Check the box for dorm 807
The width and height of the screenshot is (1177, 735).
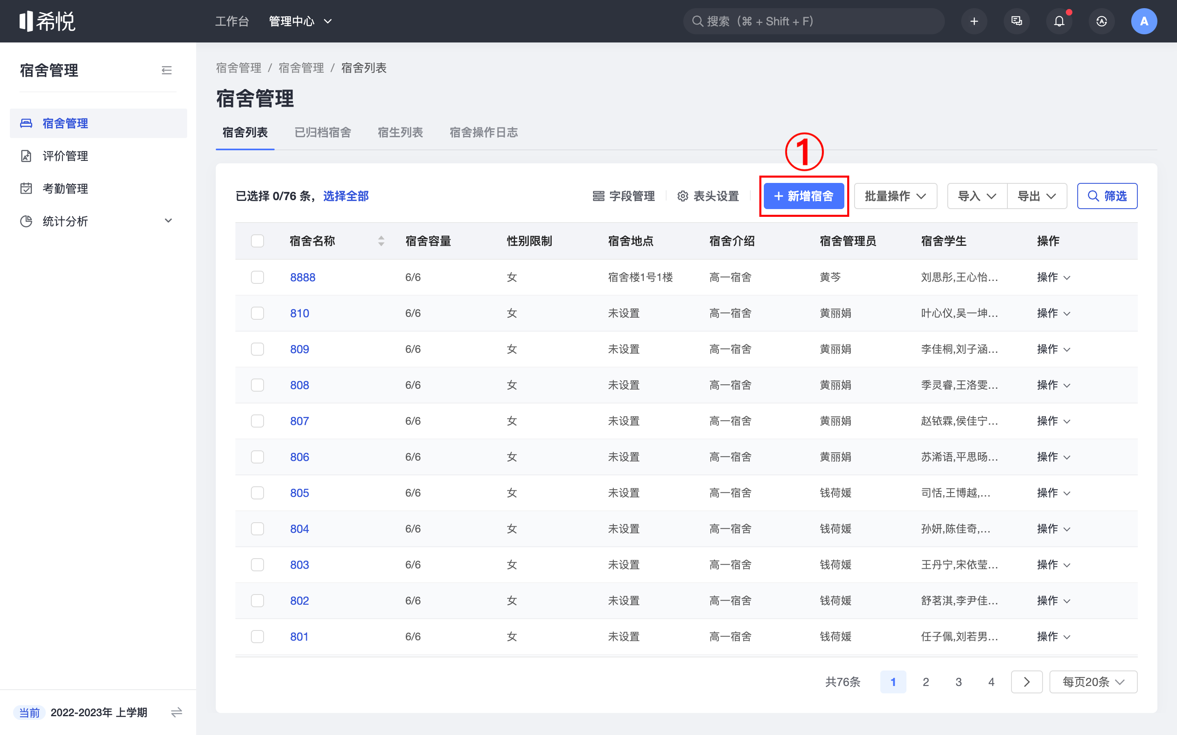click(x=257, y=421)
